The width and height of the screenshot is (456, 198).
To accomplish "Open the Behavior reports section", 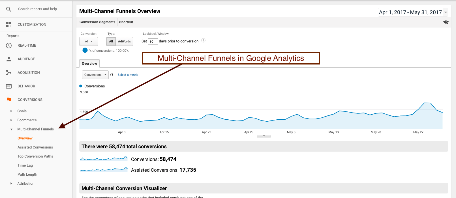I will click(x=26, y=86).
